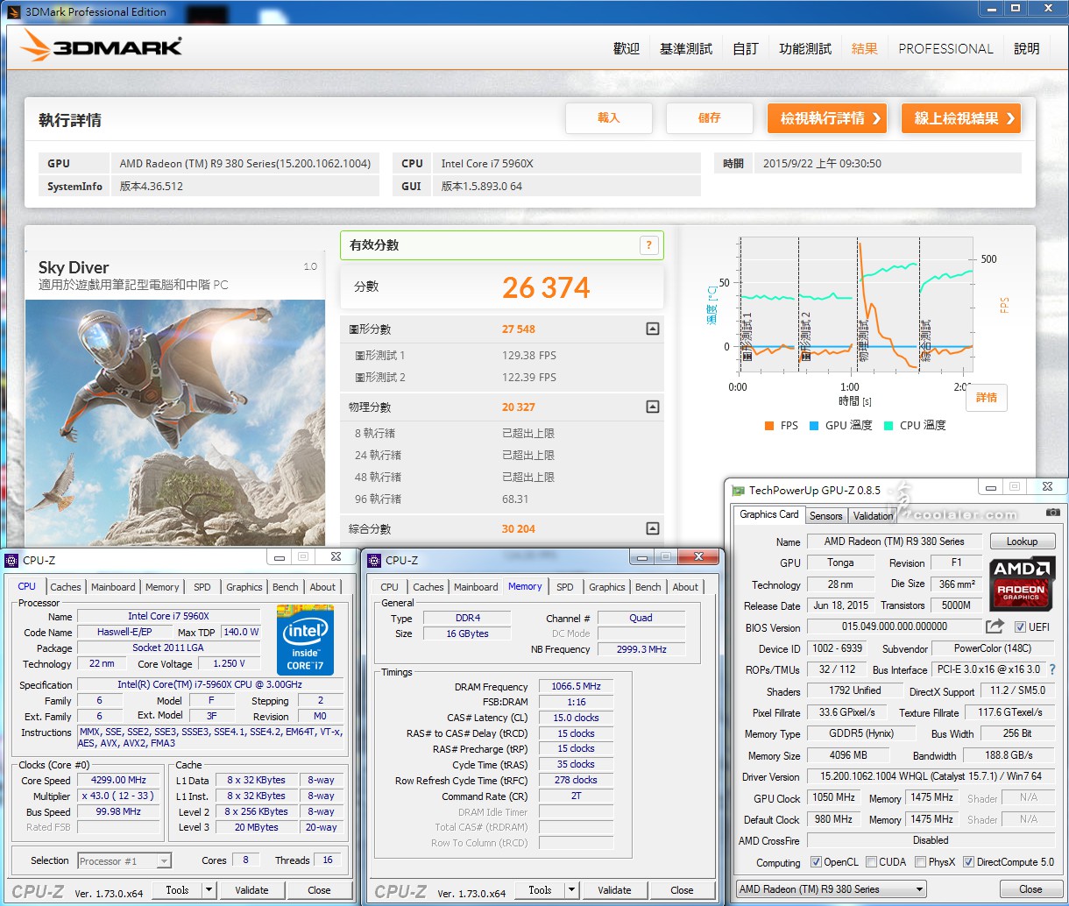The image size is (1069, 906).
Task: Click the GPU-Z title bar icon
Action: (x=739, y=491)
